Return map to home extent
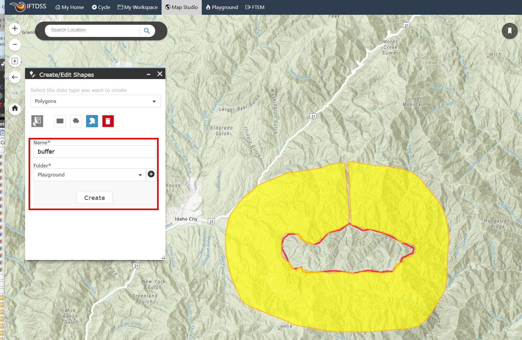 [x=15, y=109]
